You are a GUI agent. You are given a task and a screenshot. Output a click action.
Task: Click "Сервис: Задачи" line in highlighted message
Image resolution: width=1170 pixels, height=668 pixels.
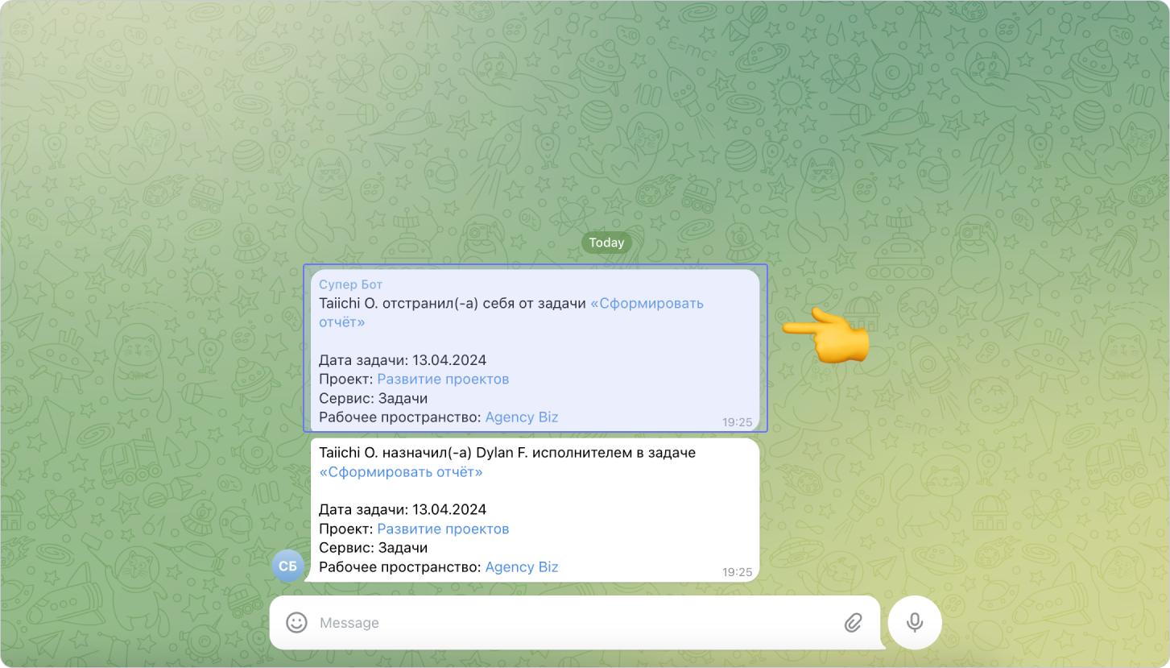pyautogui.click(x=373, y=398)
